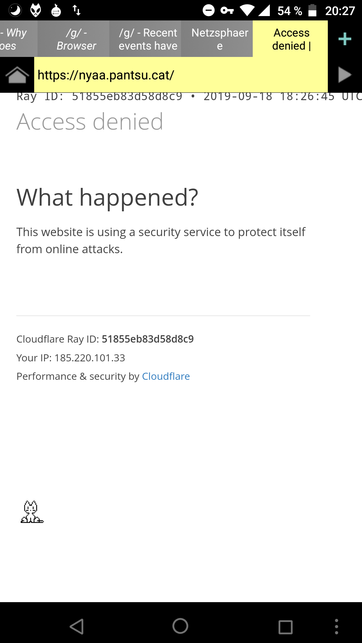Viewport: 362px width, 643px height.
Task: Tap the home icon beside the URL bar
Action: (x=17, y=75)
